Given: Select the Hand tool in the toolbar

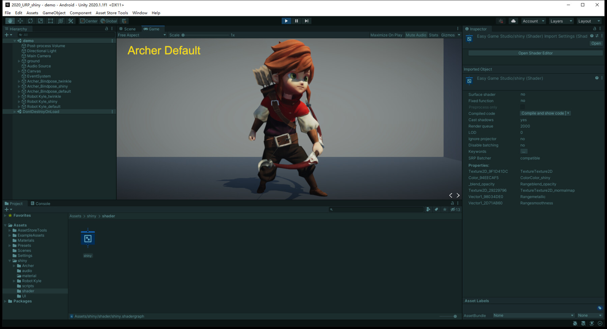Looking at the screenshot, I should coord(10,21).
